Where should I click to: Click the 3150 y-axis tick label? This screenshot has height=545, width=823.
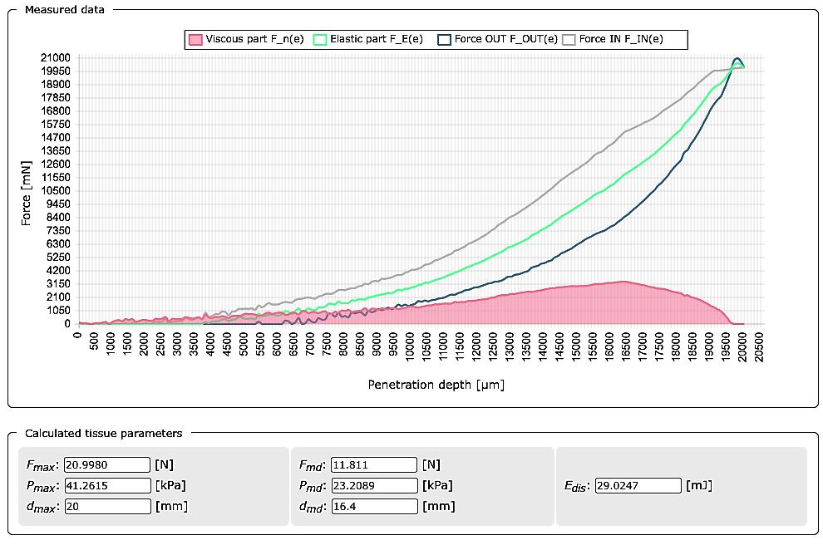pos(60,284)
